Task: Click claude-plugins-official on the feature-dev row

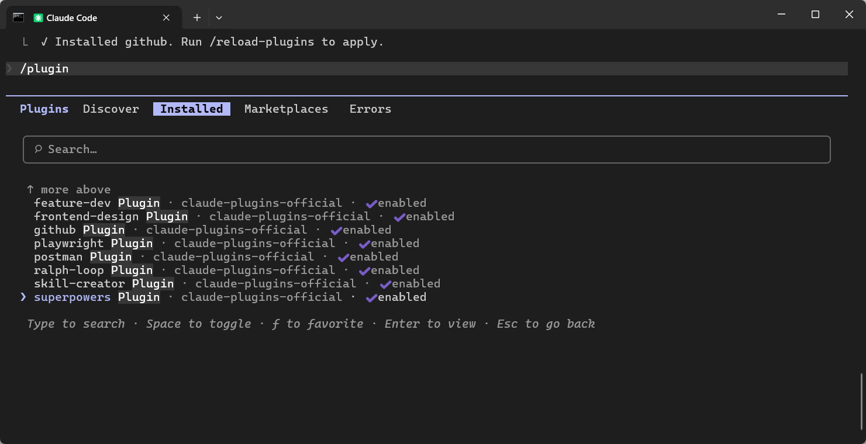Action: coord(262,203)
